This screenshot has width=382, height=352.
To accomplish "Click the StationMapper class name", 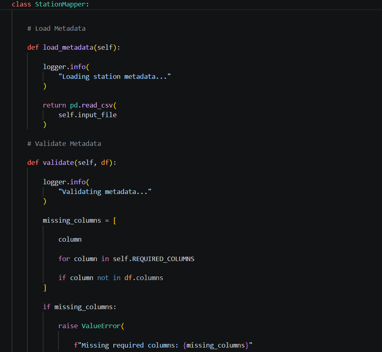I will pos(60,4).
